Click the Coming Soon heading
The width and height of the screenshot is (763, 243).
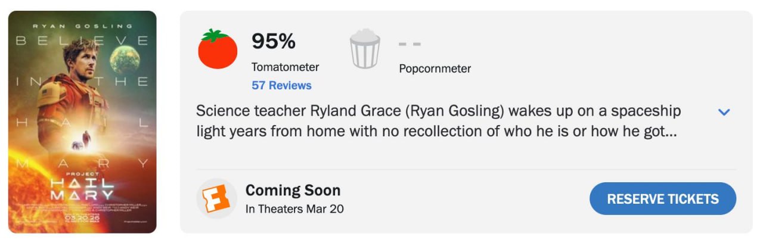click(x=293, y=191)
